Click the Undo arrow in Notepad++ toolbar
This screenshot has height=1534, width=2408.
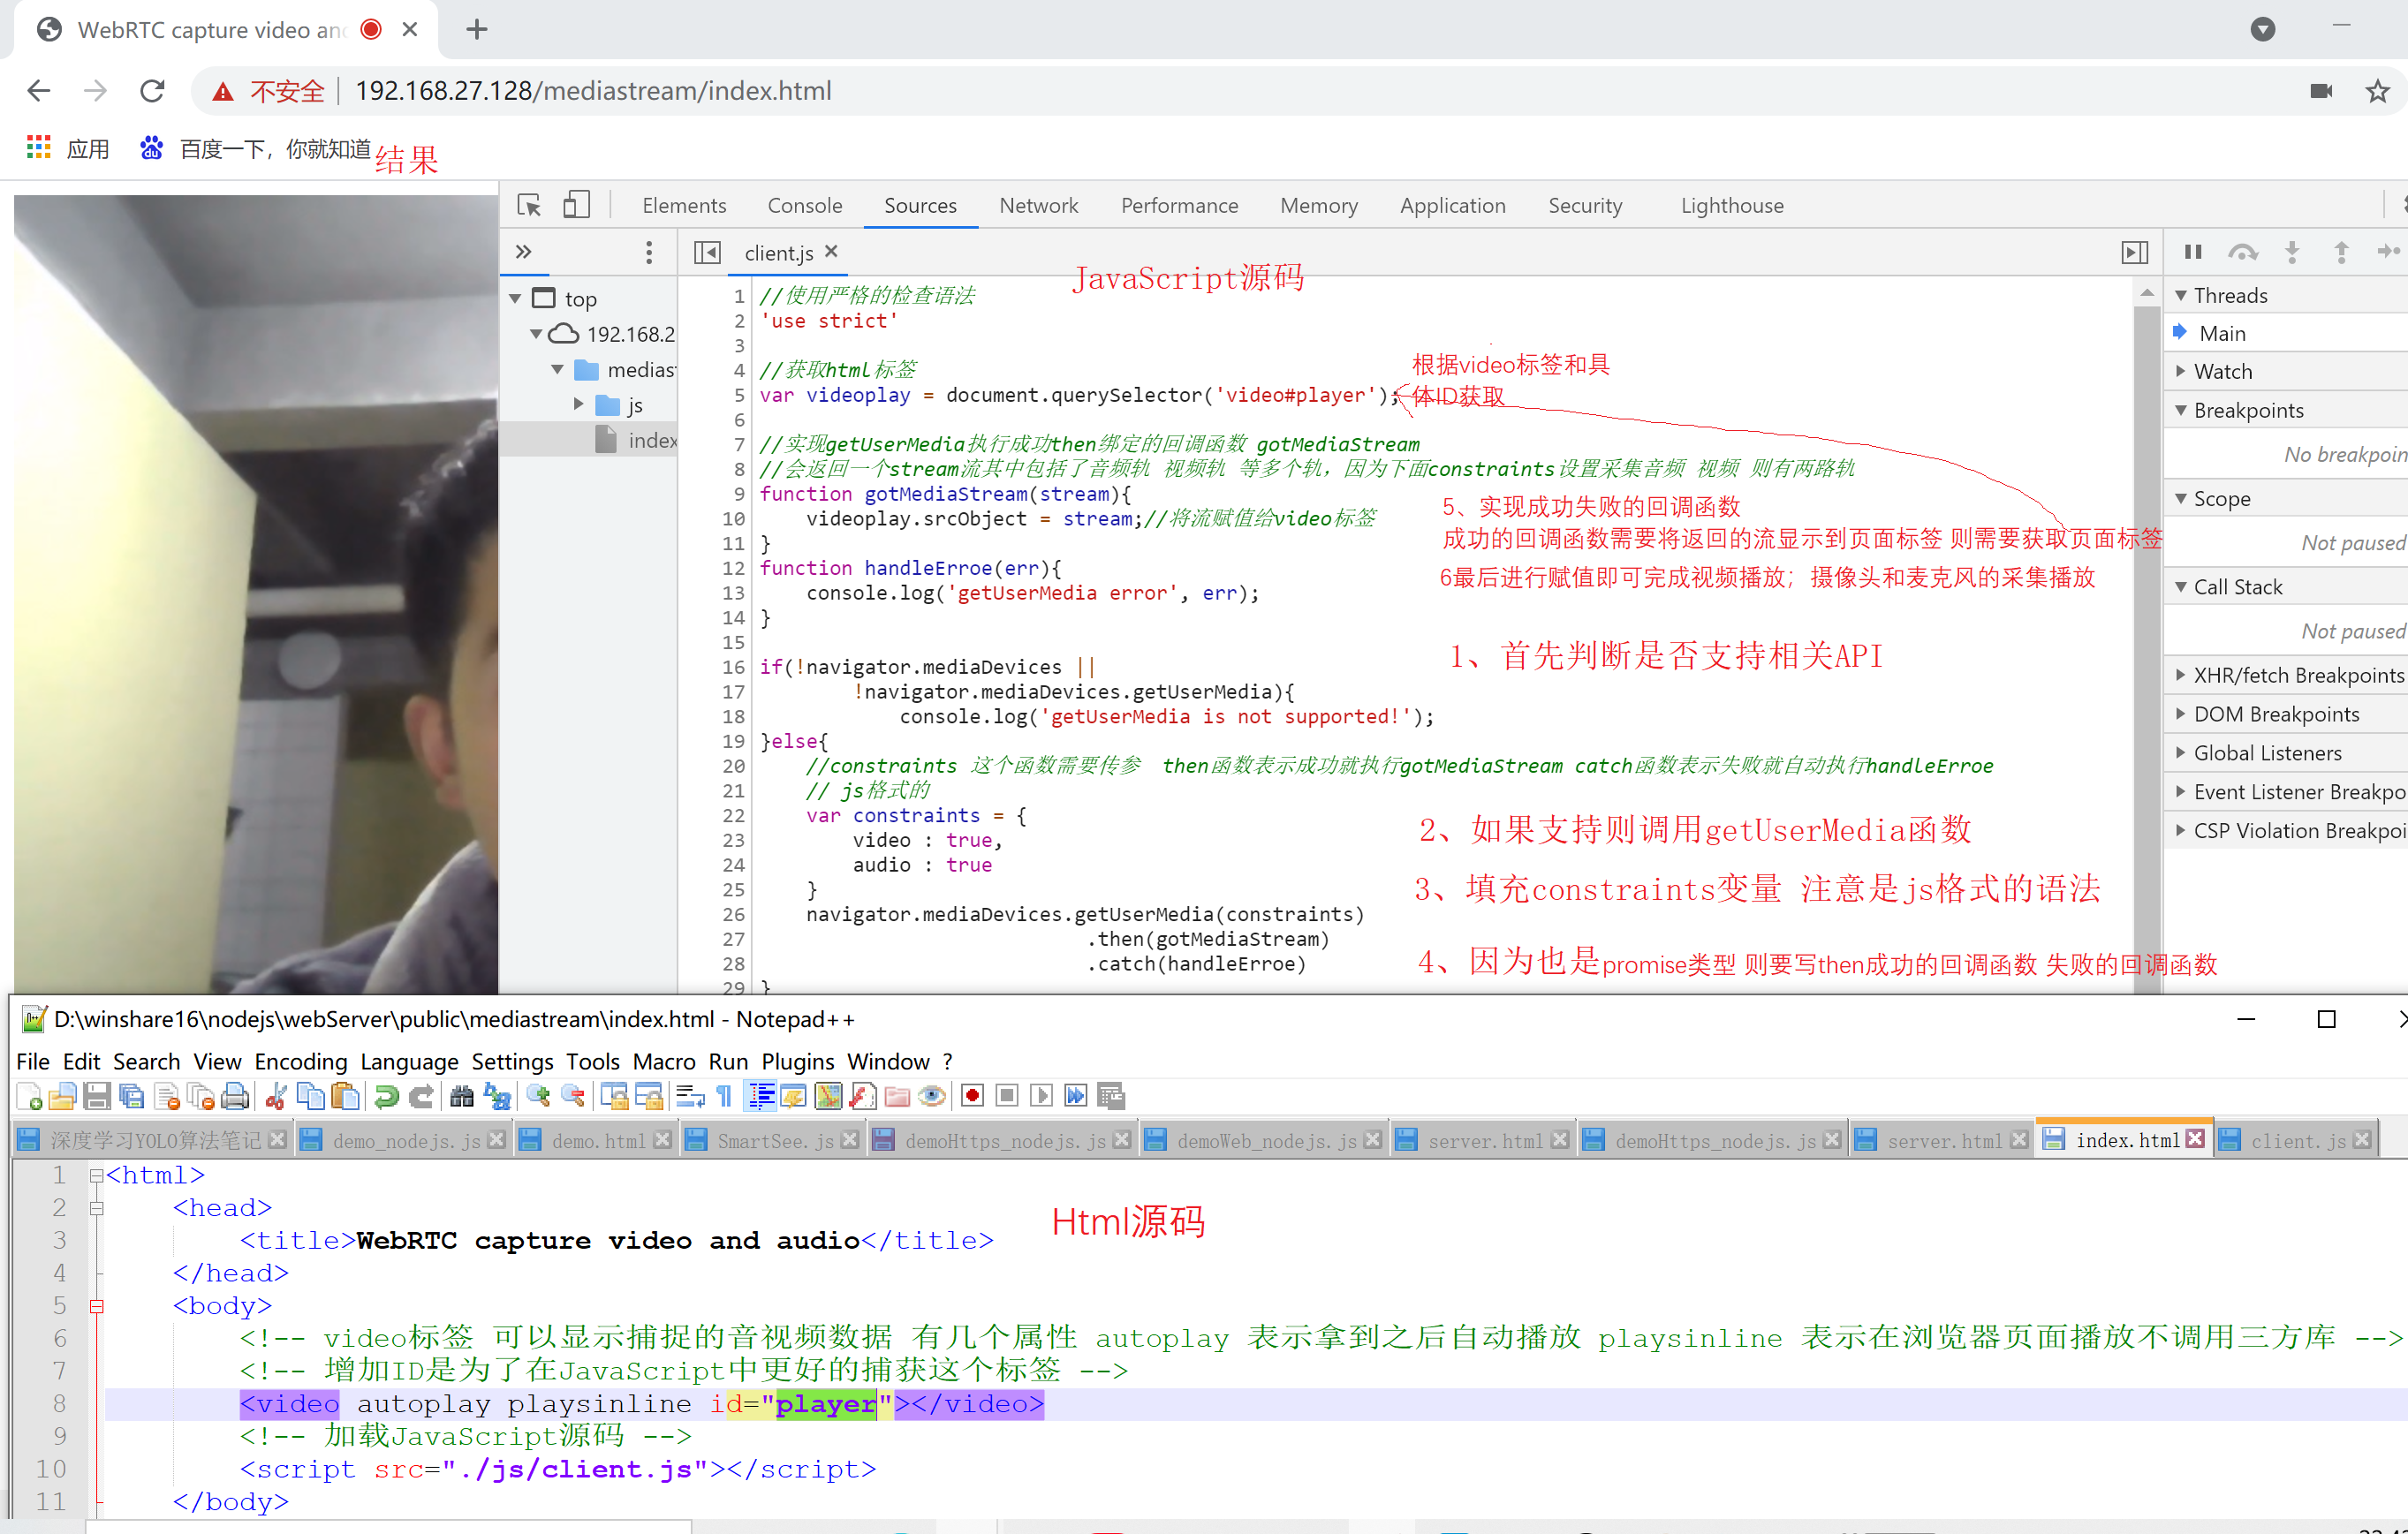386,1097
